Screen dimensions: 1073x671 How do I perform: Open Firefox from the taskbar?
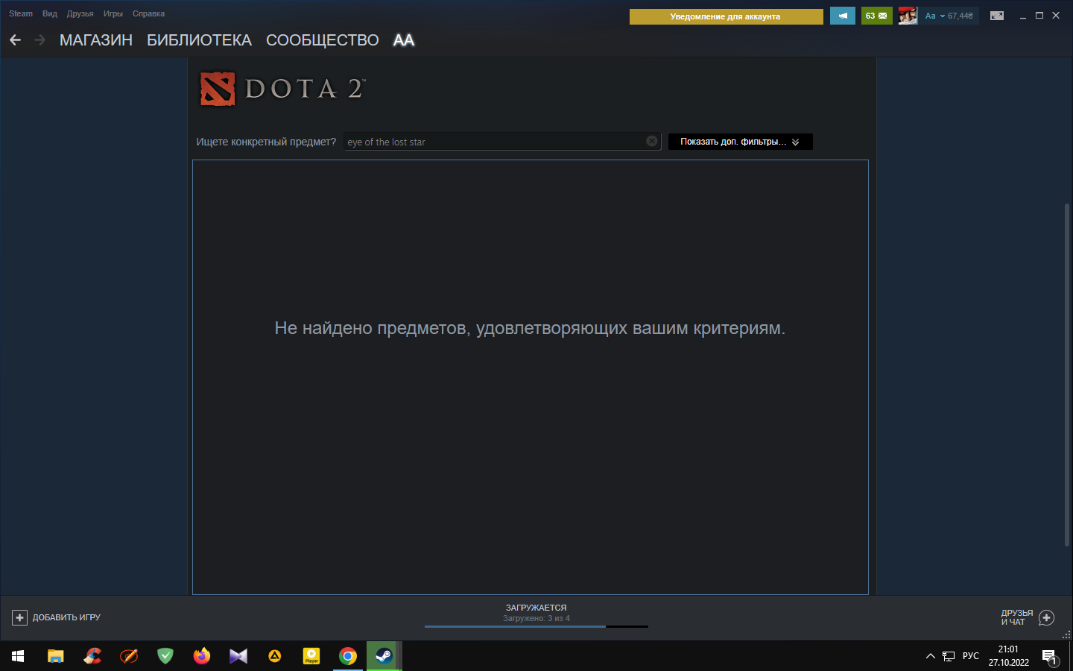[x=201, y=656]
